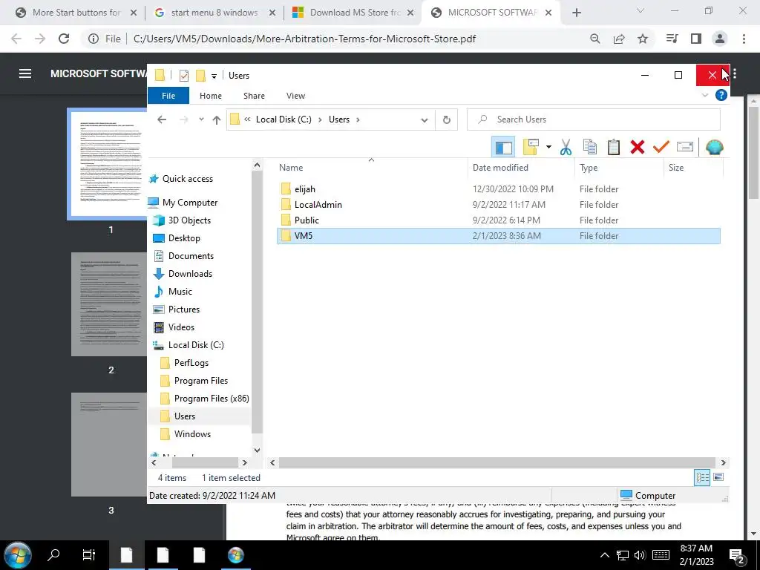
Task: Select the LocalAdmin folder
Action: coord(318,205)
